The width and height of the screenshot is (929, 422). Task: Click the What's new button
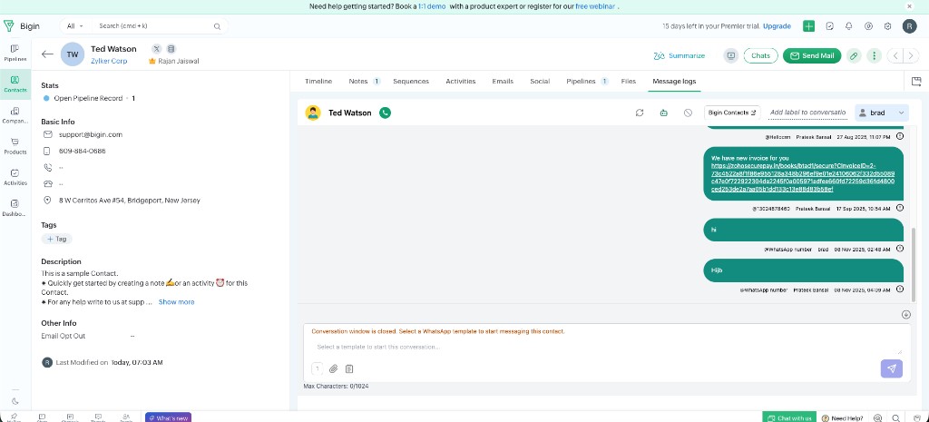pos(168,417)
